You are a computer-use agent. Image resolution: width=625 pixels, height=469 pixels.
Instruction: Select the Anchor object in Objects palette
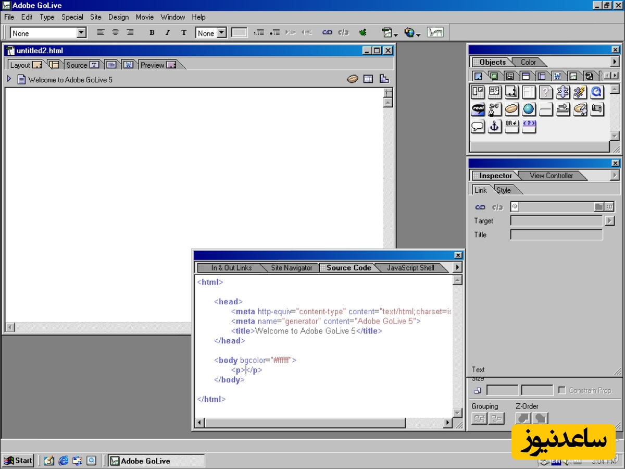(494, 126)
